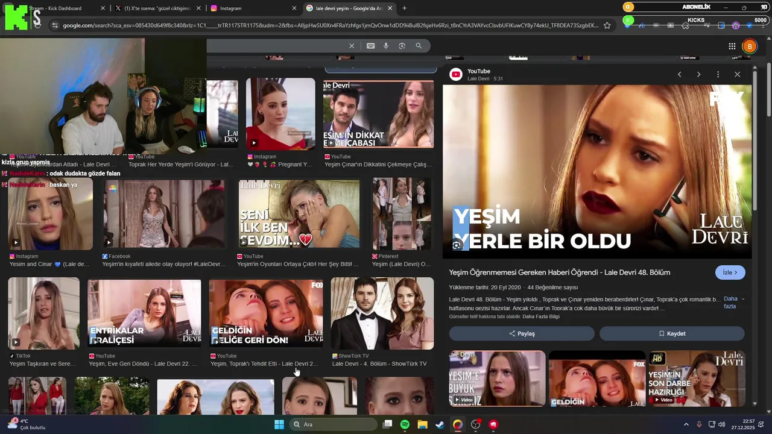Click the Windows taskbar Ara search box

pyautogui.click(x=332, y=424)
